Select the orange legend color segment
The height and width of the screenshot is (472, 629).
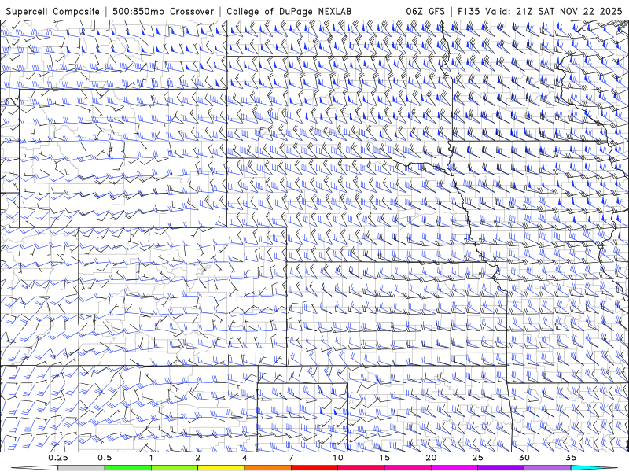coord(267,468)
